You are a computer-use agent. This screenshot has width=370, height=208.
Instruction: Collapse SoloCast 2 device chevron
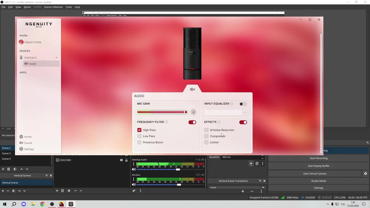point(57,57)
